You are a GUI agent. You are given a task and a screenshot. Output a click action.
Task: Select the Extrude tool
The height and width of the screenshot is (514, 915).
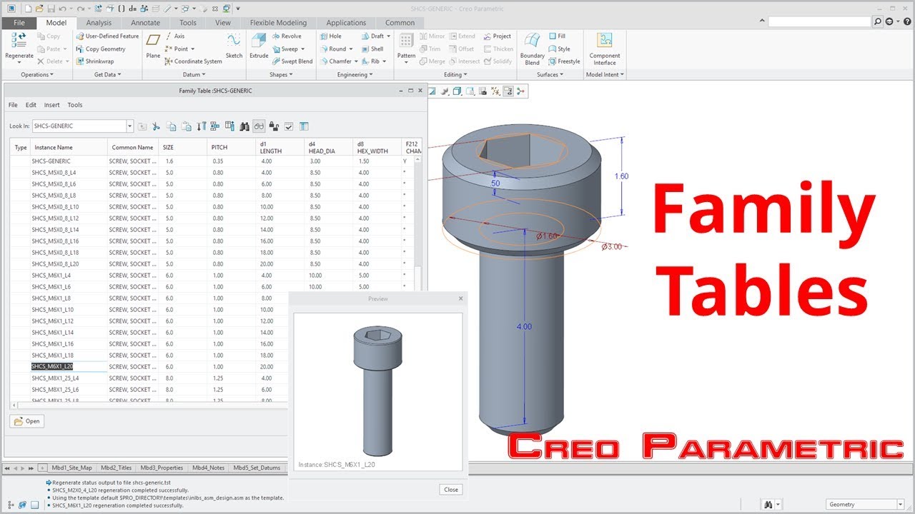(259, 47)
